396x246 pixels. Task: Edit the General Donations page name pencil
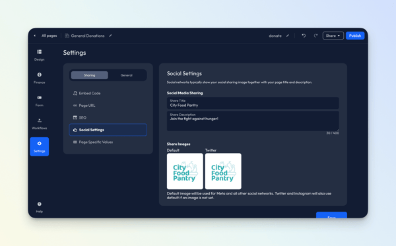click(110, 36)
